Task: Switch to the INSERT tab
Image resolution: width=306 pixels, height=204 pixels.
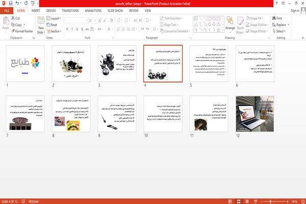Action: [x=36, y=11]
